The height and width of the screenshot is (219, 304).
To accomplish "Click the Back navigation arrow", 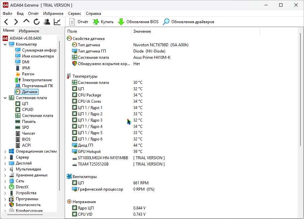I will point(6,22).
